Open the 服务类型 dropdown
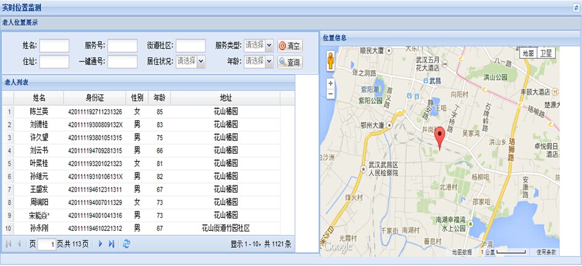This screenshot has width=582, height=266. 269,45
